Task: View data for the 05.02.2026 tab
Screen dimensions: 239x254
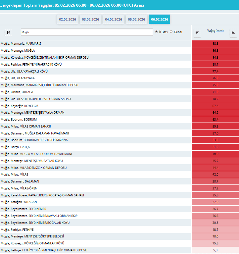Action: [x=136, y=20]
